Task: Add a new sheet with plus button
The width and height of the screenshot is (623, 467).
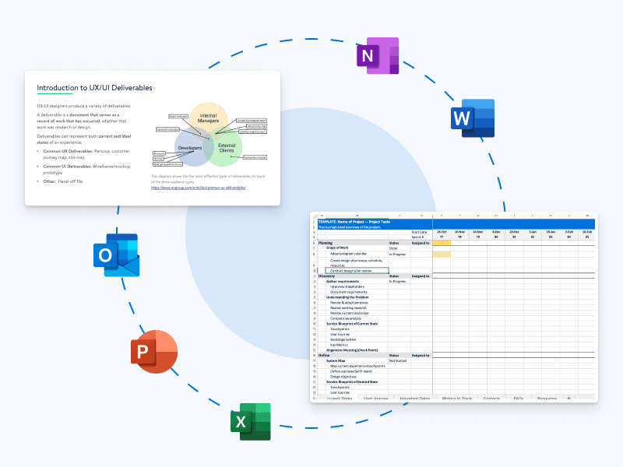Action: point(569,399)
